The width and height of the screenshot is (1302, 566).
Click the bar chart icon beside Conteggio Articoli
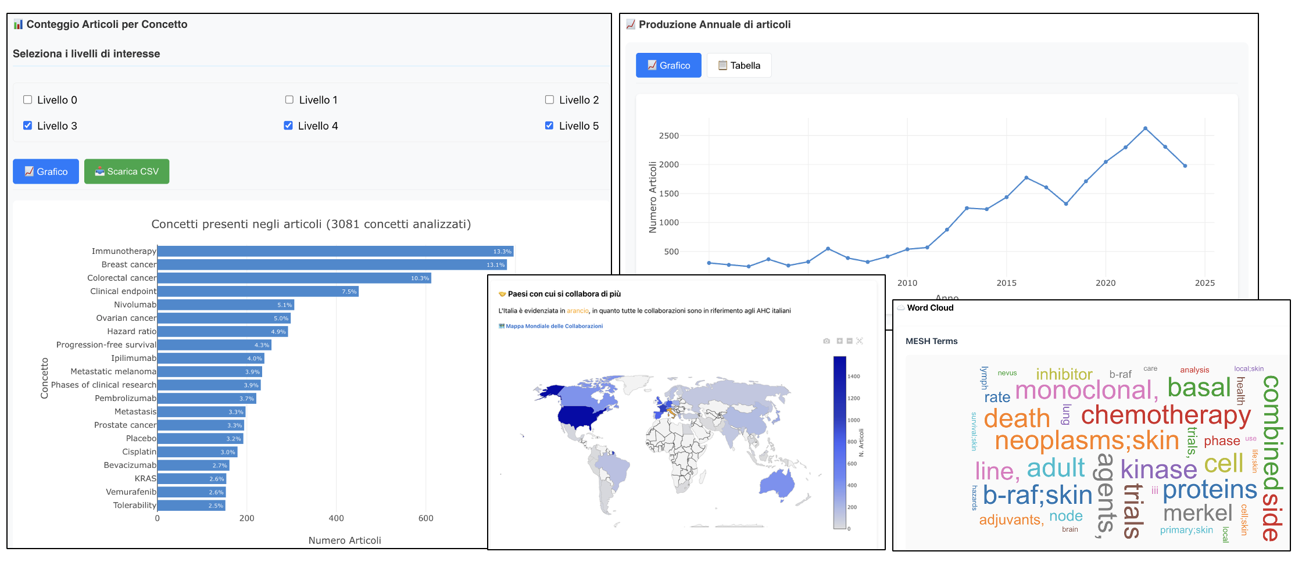pos(19,24)
